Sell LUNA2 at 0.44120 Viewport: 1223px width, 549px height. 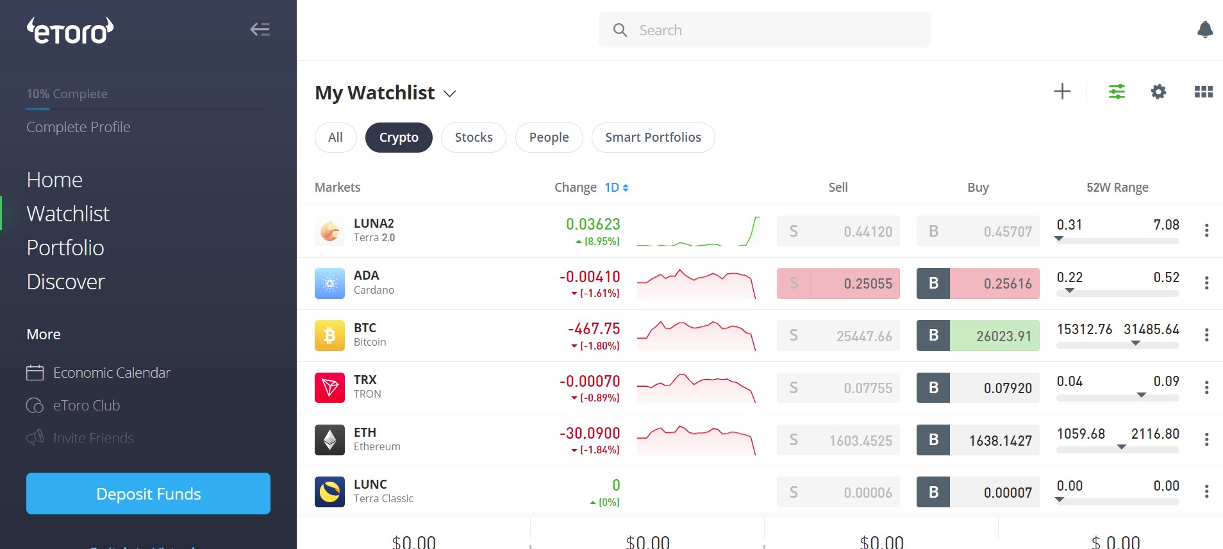click(838, 231)
